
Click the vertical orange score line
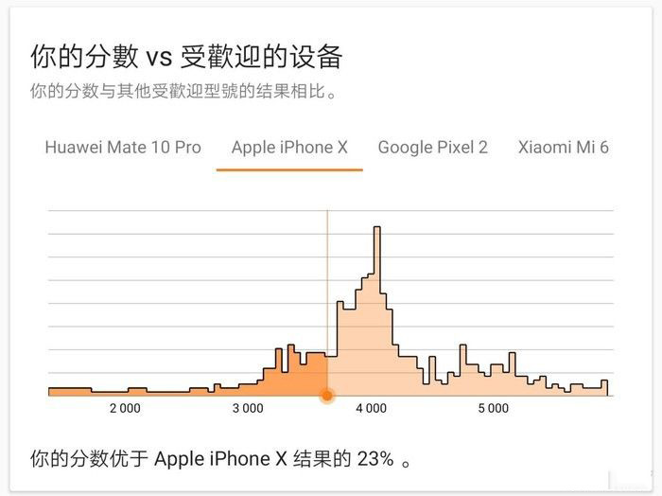click(327, 284)
